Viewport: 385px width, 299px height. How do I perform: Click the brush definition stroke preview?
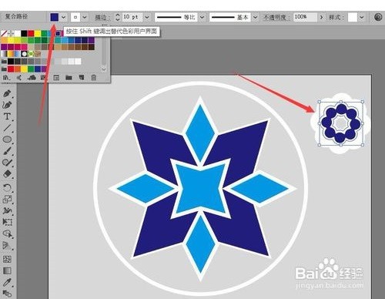pyautogui.click(x=230, y=17)
